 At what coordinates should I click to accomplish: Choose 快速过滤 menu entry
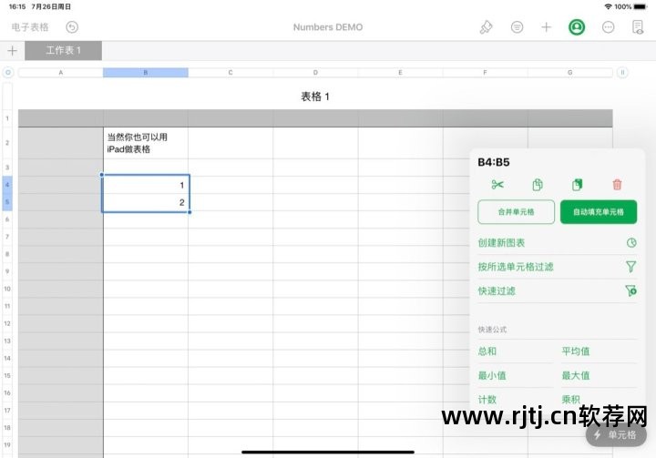coord(557,291)
